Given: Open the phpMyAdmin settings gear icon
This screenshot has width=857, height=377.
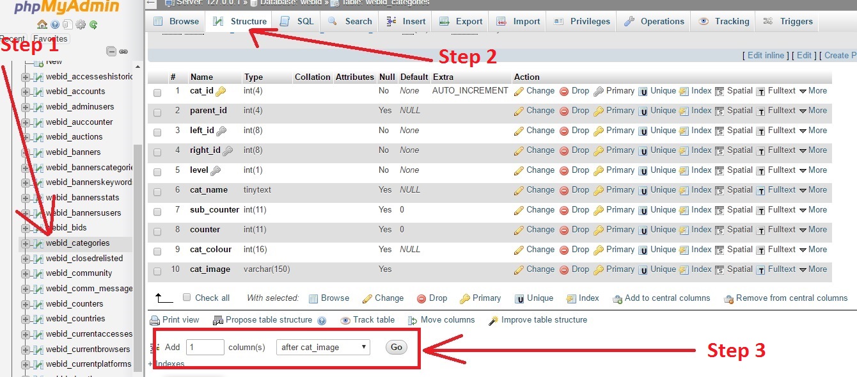Looking at the screenshot, I should pos(80,24).
